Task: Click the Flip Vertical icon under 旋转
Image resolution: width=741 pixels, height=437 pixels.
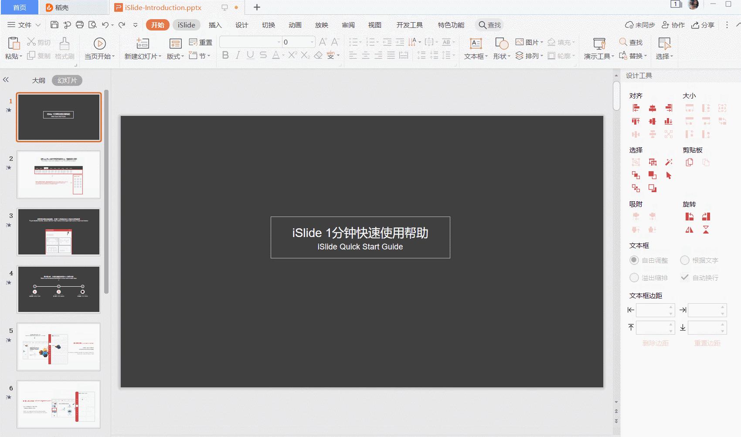Action: tap(706, 230)
